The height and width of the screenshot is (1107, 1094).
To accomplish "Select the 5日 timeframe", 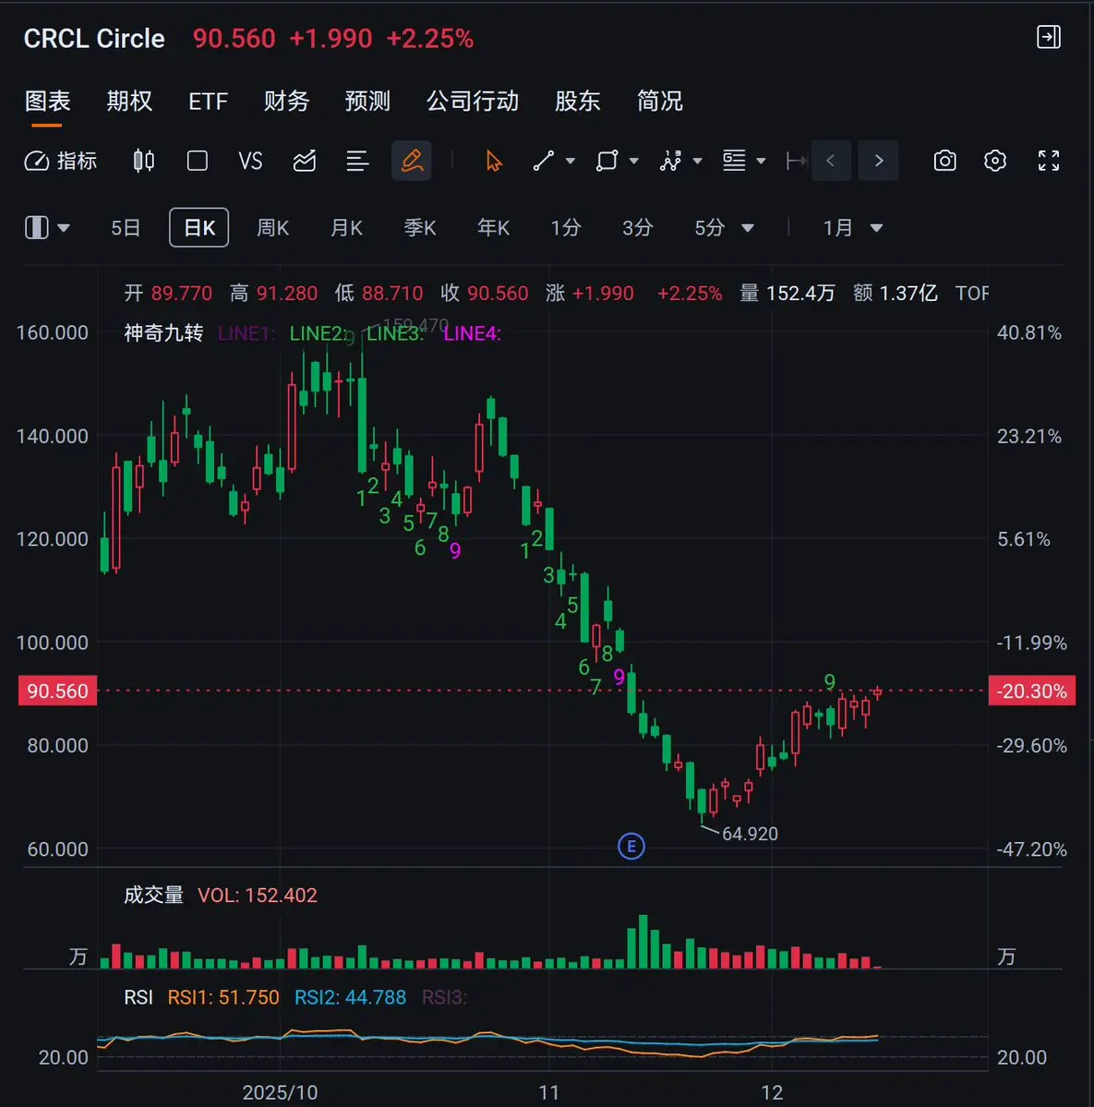I will [126, 227].
